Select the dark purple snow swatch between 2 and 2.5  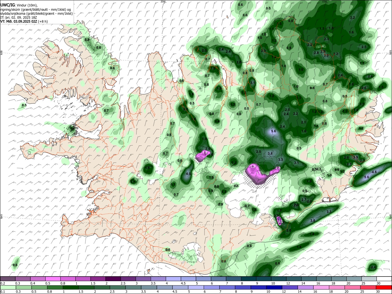113,279
